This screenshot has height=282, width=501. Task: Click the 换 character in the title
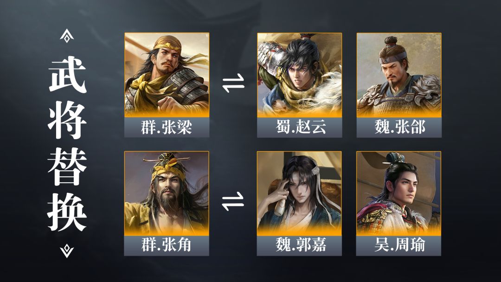67,212
